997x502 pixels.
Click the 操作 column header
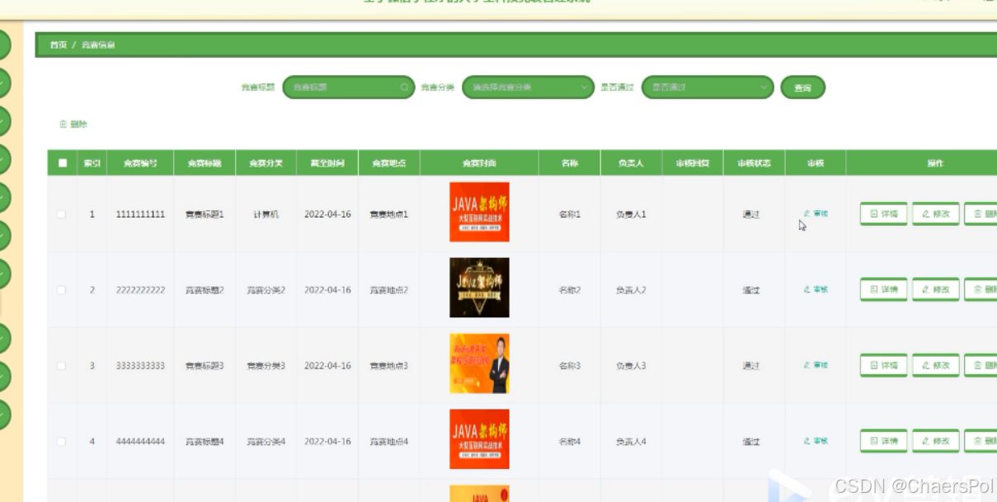coord(935,163)
